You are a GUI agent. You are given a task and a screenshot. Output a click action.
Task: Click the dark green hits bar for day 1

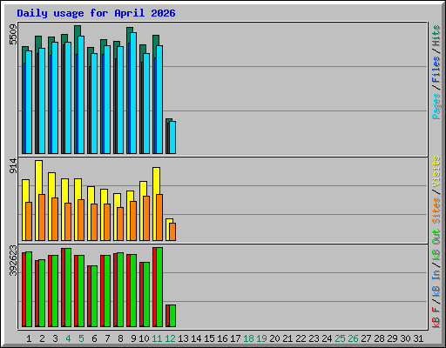point(24,100)
